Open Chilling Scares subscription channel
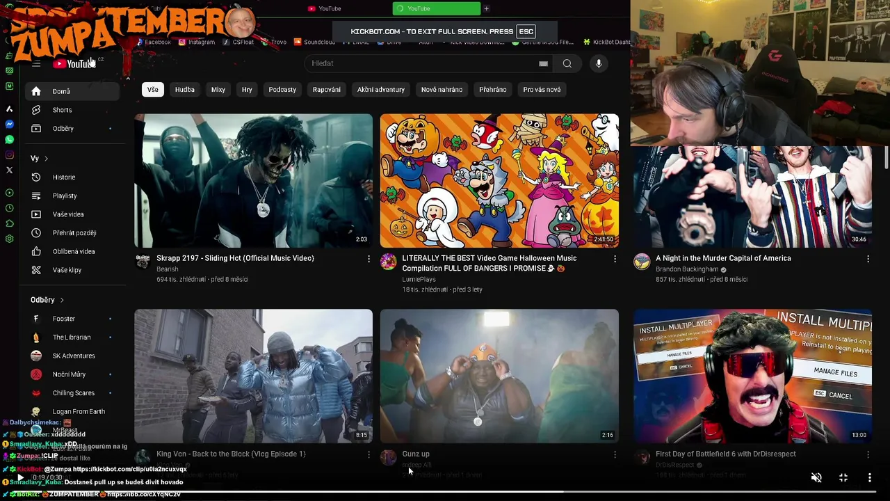Image resolution: width=890 pixels, height=501 pixels. pyautogui.click(x=72, y=393)
